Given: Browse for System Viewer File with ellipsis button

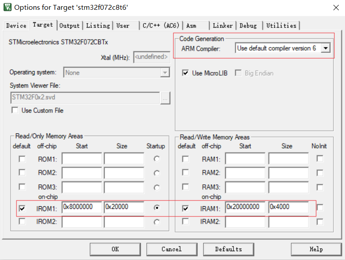Looking at the screenshot, I should (165, 98).
